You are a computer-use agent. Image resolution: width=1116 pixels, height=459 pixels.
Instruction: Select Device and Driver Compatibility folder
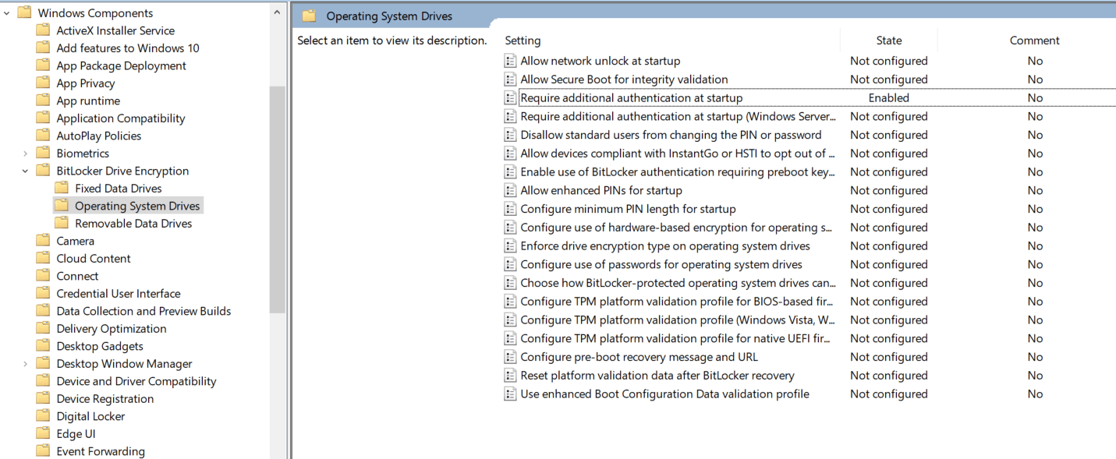click(x=136, y=381)
